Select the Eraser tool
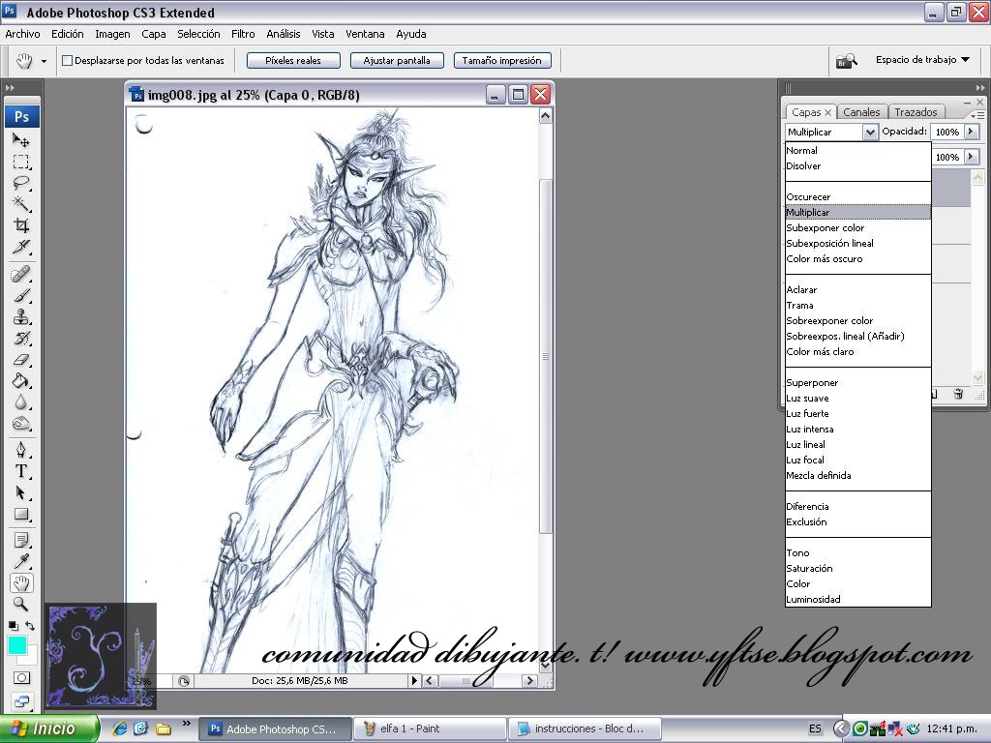The width and height of the screenshot is (991, 743). (21, 360)
